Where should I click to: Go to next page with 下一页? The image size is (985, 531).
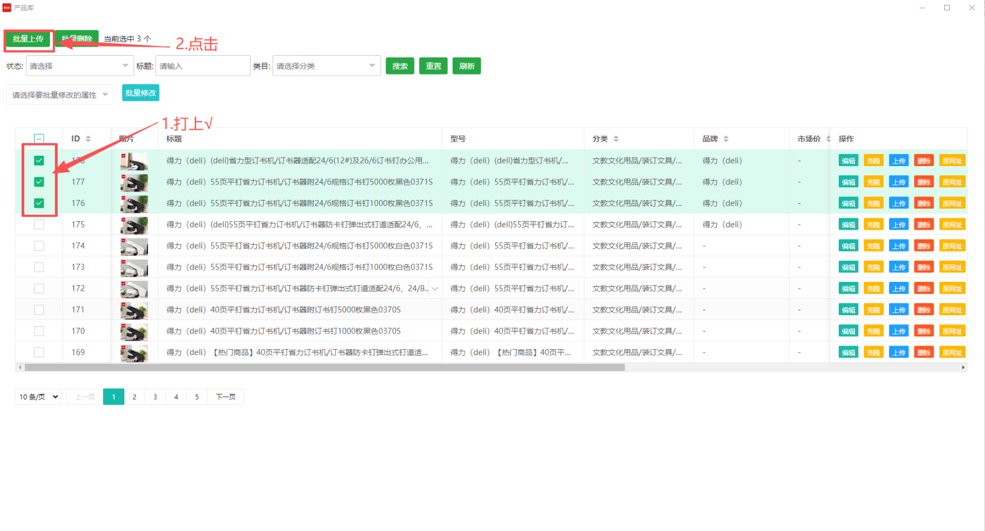click(x=226, y=397)
